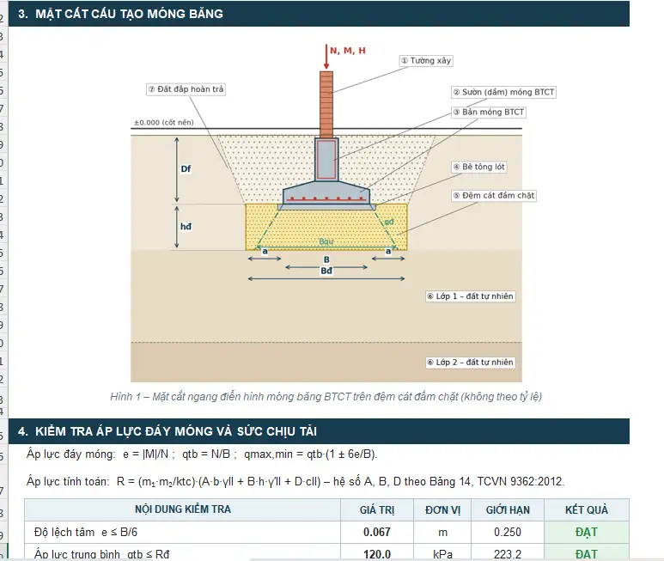664x561 pixels.
Task: Click the 'GIÁ TRỊ' column header
Action: [x=377, y=509]
